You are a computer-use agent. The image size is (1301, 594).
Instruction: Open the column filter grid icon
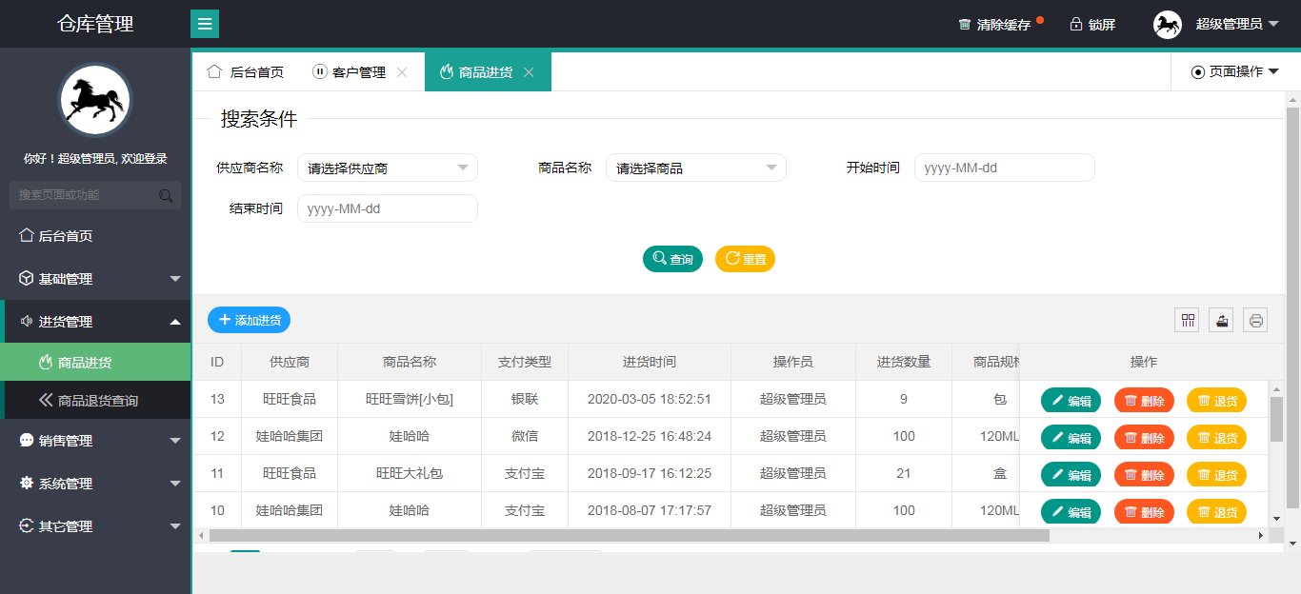[1187, 321]
